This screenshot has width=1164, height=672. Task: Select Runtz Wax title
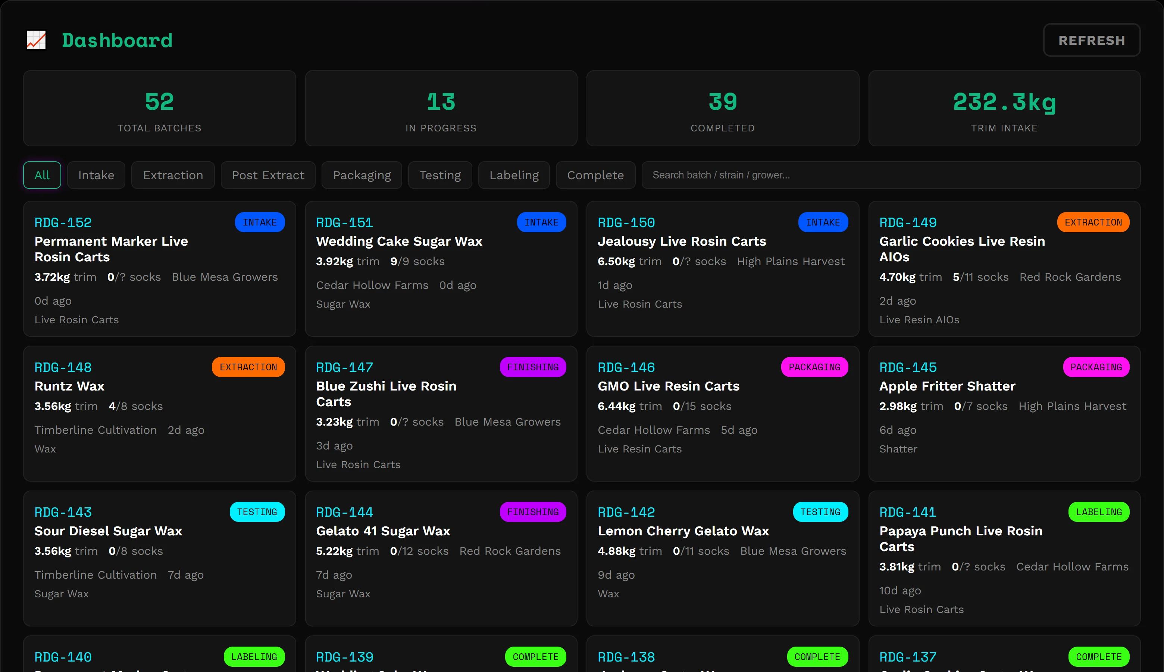(x=69, y=386)
